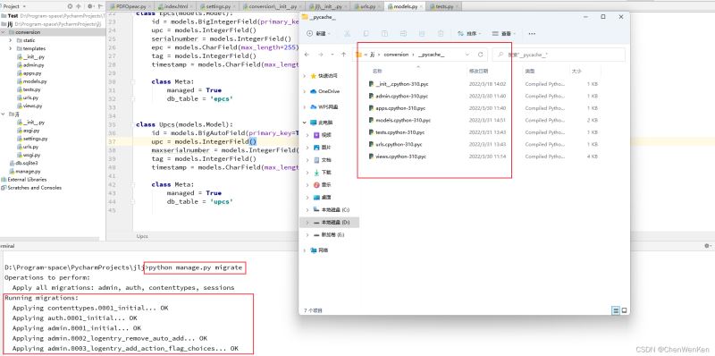Click the locate target icon in Project panel

(70, 6)
